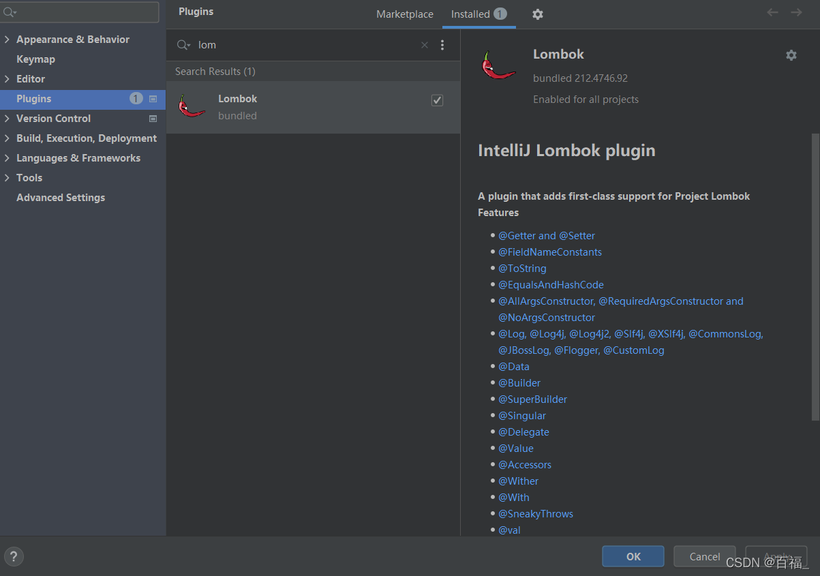Select the Lombok search result row
This screenshot has width=820, height=576.
click(x=314, y=107)
